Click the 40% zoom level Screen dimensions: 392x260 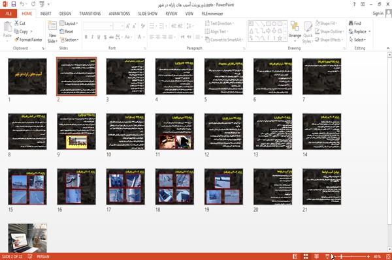[x=377, y=256]
